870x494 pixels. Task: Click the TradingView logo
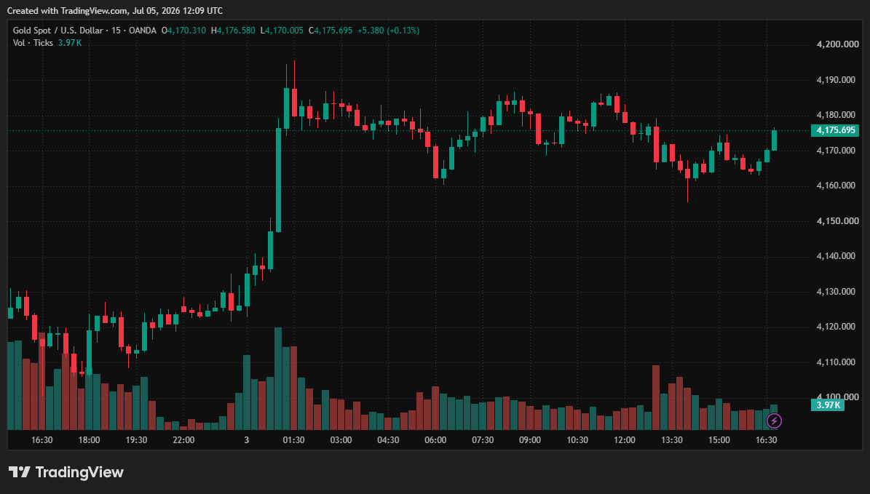point(66,472)
